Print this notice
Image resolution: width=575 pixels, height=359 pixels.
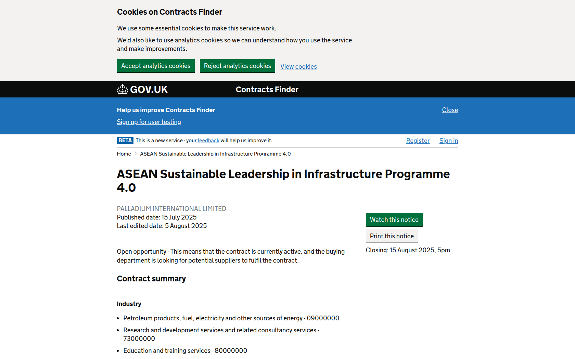click(392, 236)
